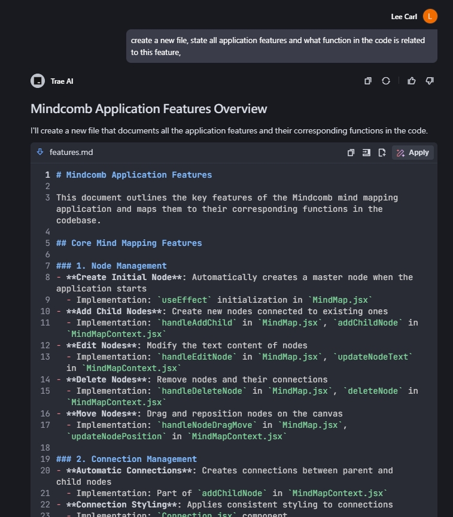Click the Node Management heading in code
The image size is (453, 517).
111,266
